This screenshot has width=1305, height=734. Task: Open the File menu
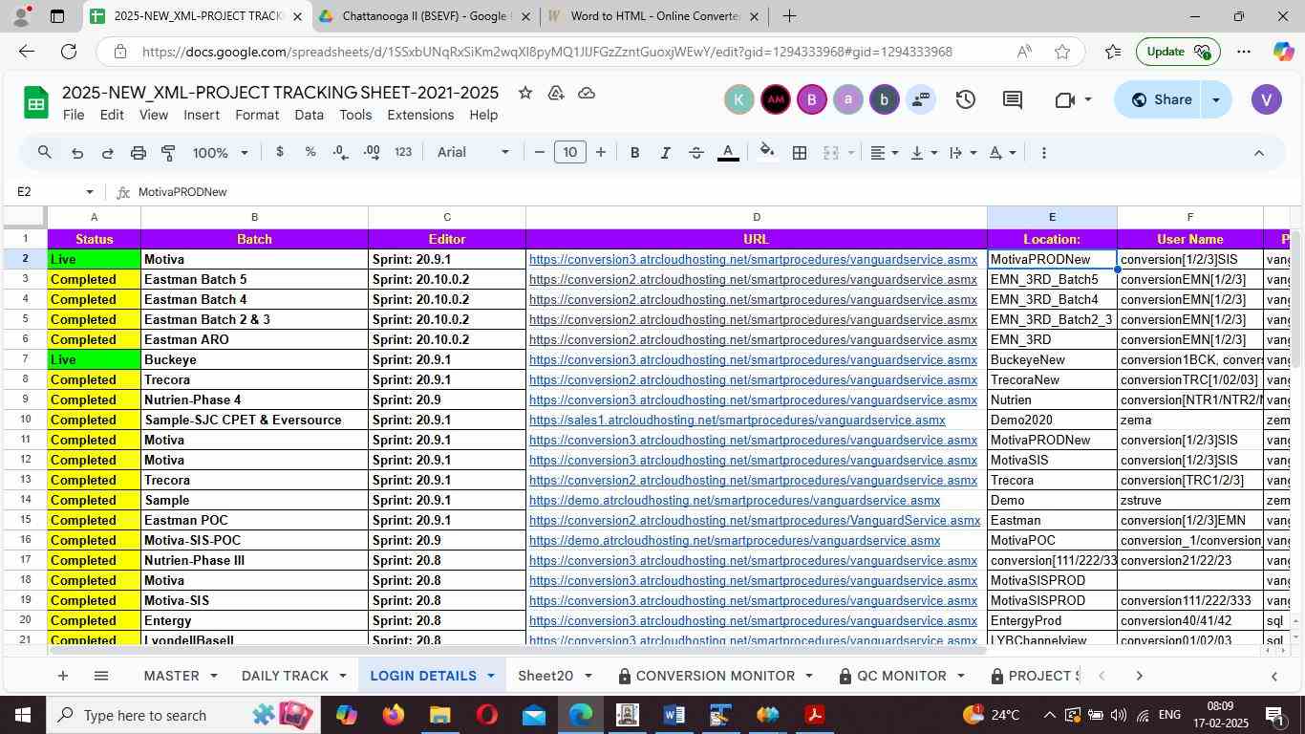coord(74,115)
